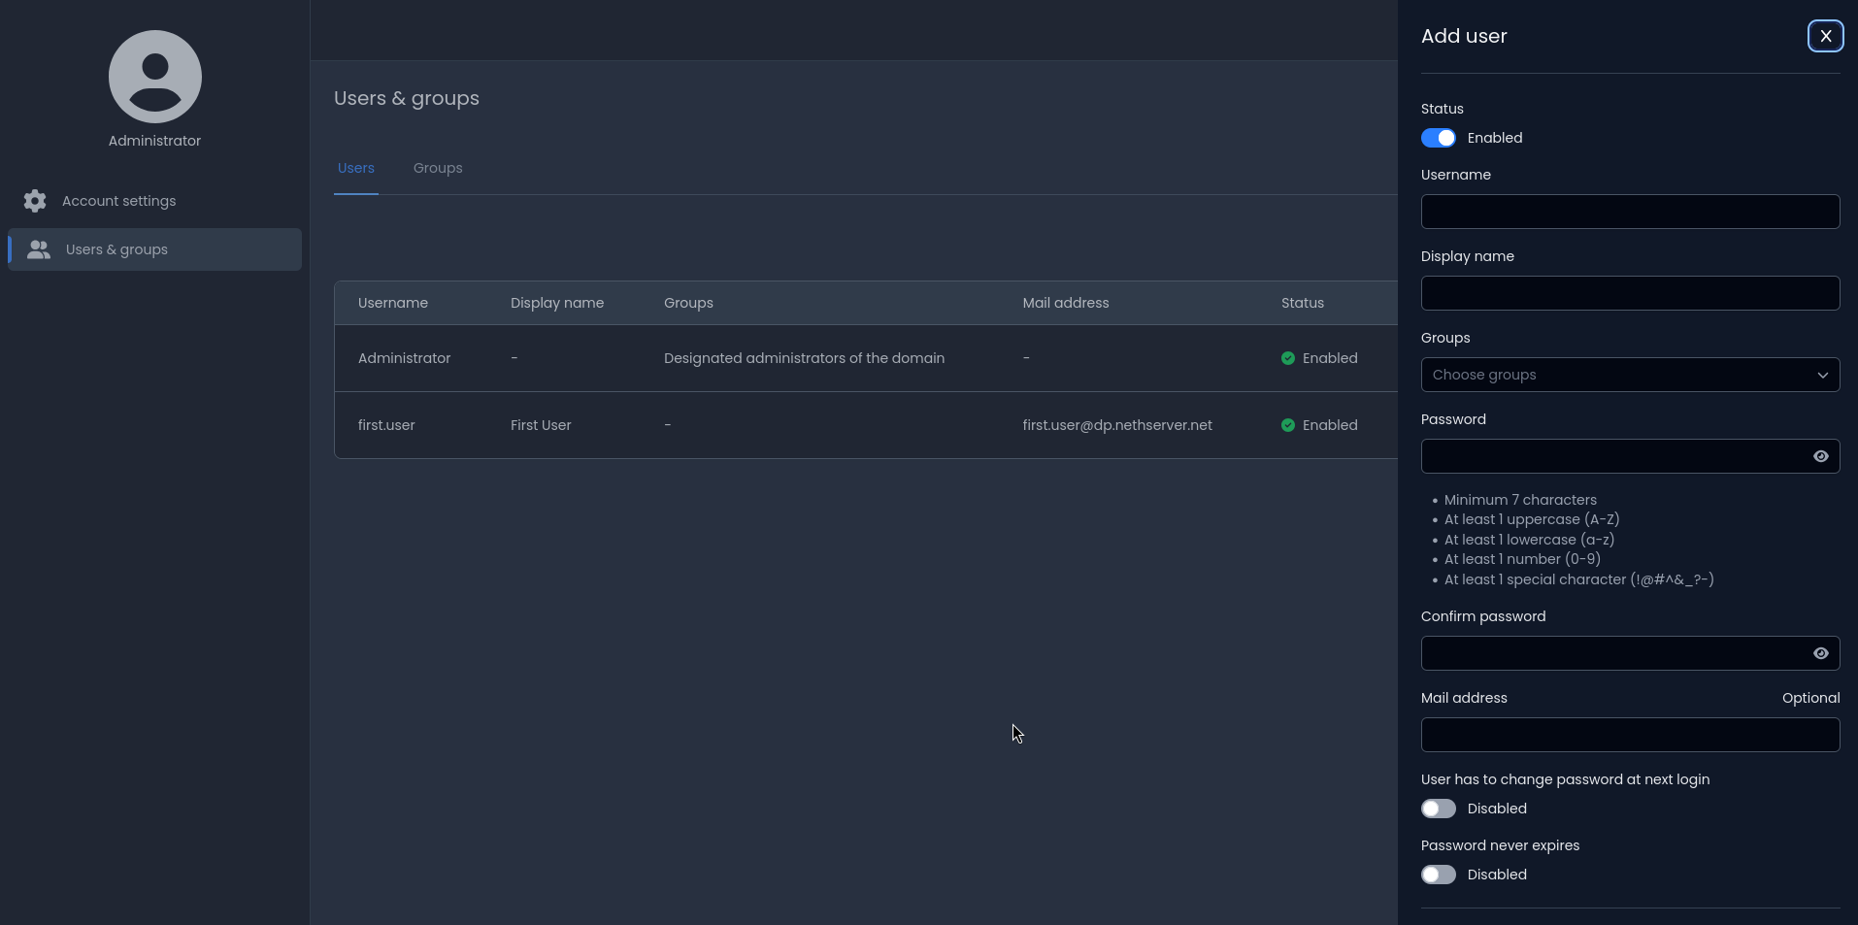Click into the Display name field
Screen dimensions: 1858x925
click(1629, 293)
